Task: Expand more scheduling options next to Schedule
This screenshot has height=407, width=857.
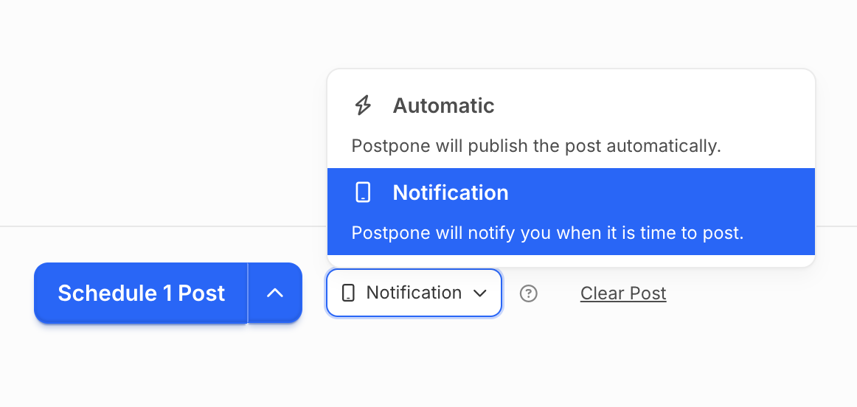Action: coord(275,293)
